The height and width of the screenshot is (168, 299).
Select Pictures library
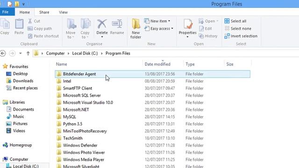(17, 124)
